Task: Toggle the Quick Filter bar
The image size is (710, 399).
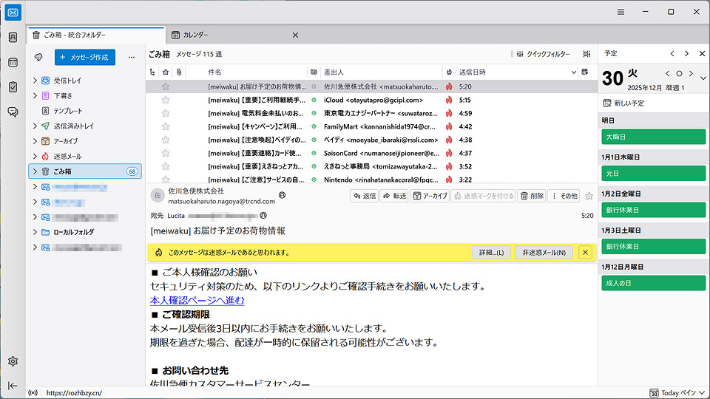Action: coord(543,54)
